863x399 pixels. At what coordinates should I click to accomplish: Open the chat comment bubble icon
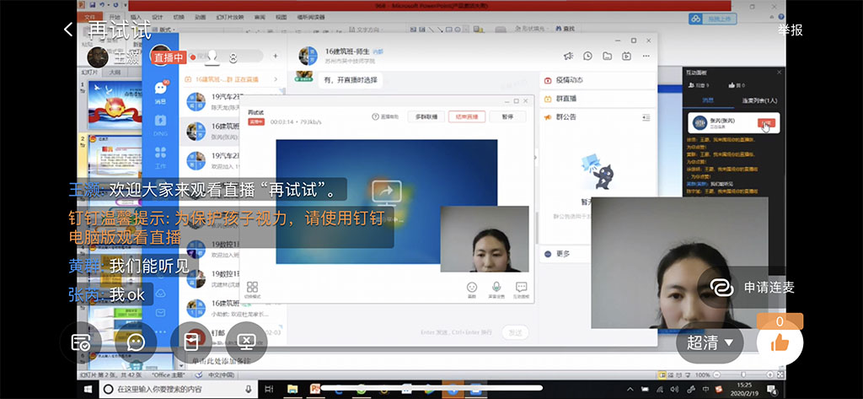click(136, 342)
